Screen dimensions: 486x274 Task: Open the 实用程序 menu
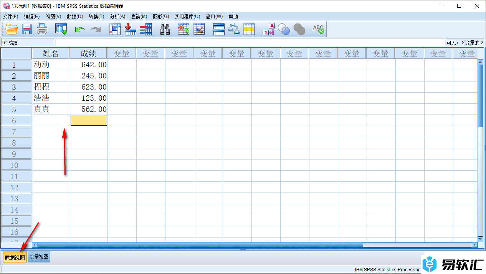[x=187, y=17]
